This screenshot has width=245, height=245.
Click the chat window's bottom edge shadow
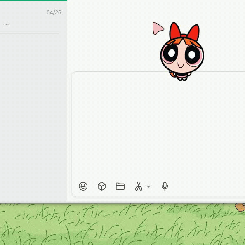(122, 203)
